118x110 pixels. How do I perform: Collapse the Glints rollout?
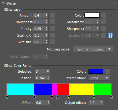(3, 3)
